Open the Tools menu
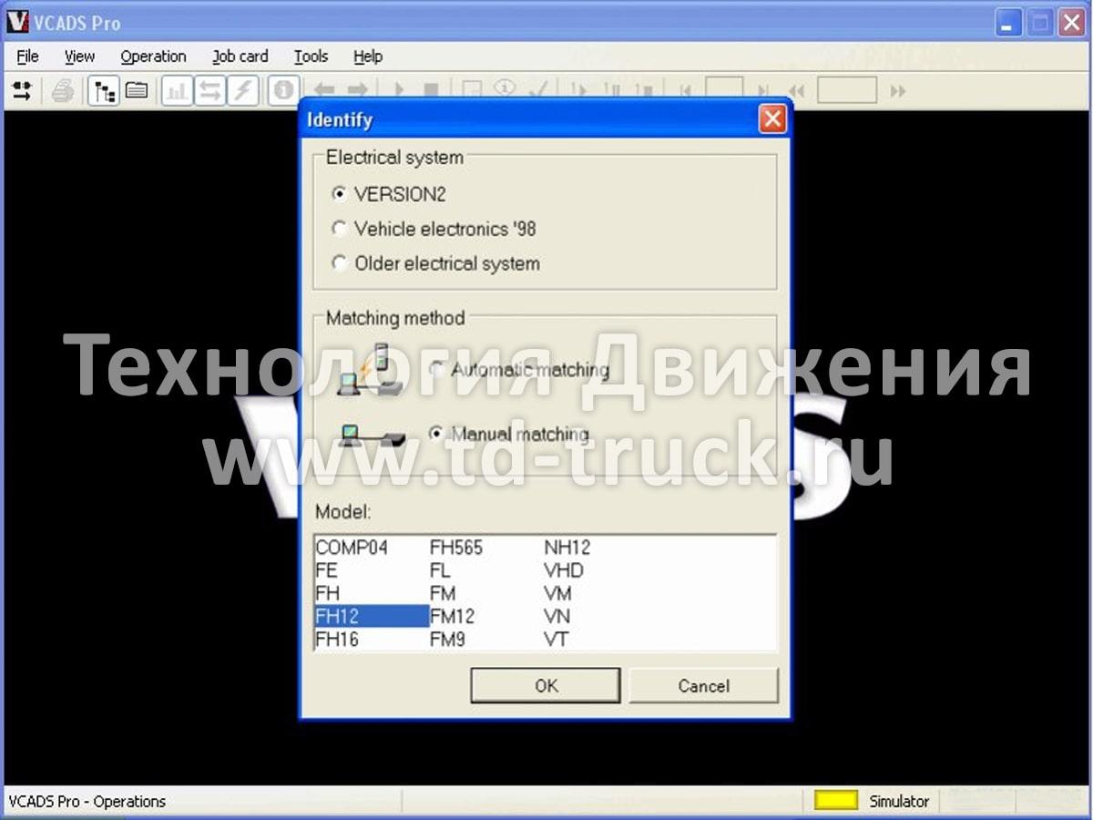1093x820 pixels. [311, 56]
